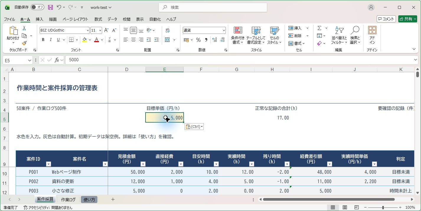Toggle AutoSave (自動保存) switch

tap(37, 7)
